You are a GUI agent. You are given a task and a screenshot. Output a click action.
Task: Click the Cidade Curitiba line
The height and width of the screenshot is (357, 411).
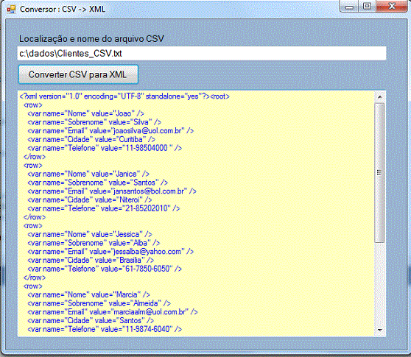[91, 139]
